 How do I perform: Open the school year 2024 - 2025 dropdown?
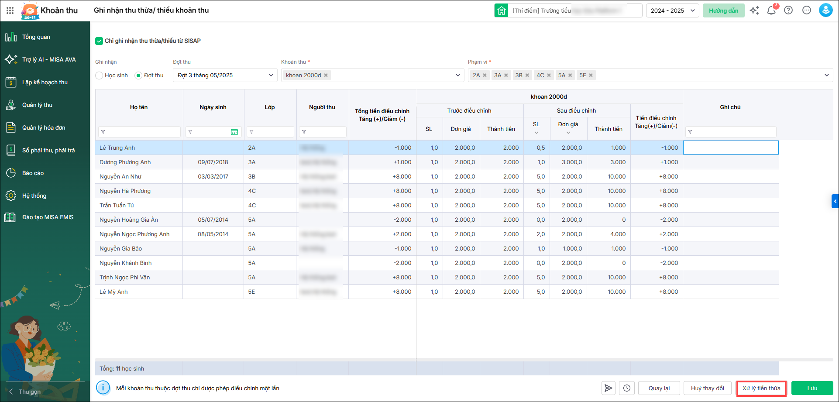(x=672, y=10)
